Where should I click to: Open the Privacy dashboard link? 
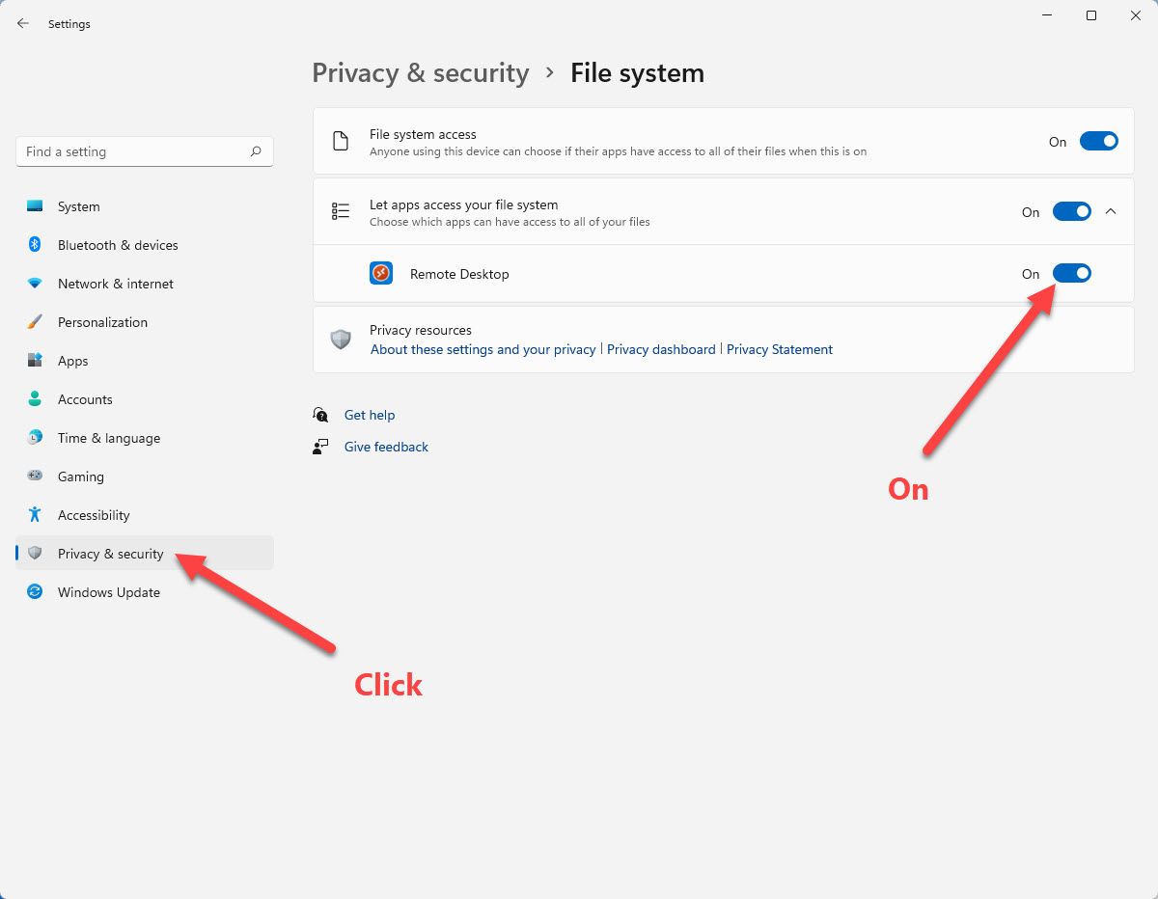(x=661, y=349)
